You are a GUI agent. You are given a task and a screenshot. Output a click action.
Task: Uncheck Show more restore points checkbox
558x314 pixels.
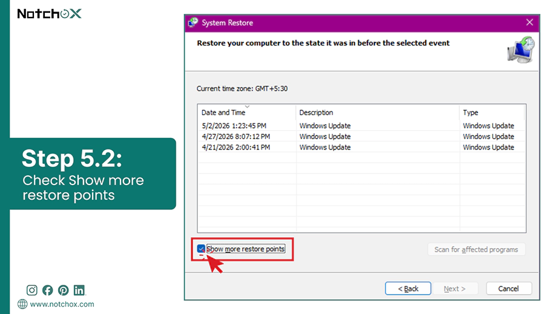tap(201, 249)
